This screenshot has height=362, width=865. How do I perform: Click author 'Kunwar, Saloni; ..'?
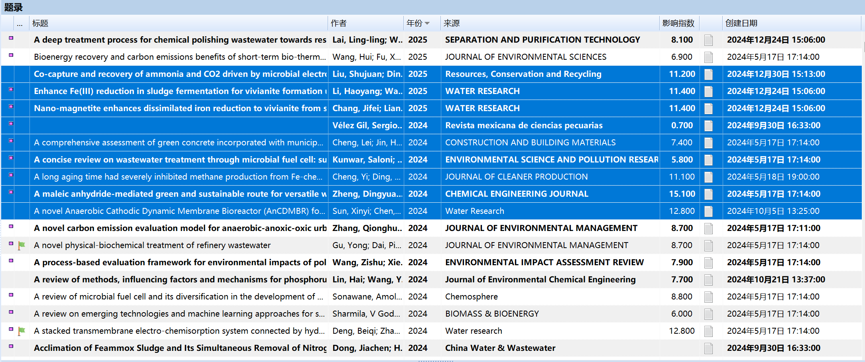point(368,160)
